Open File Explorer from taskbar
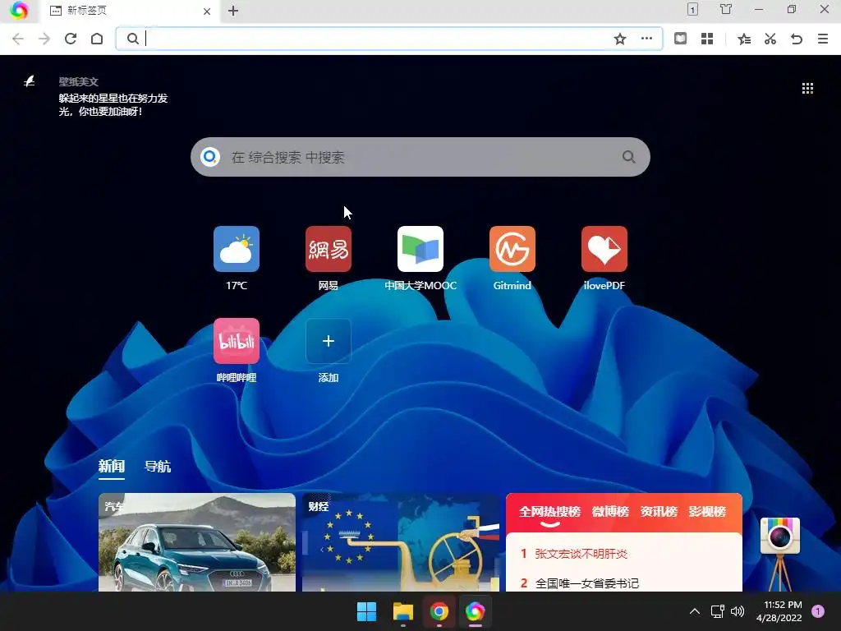 (403, 611)
